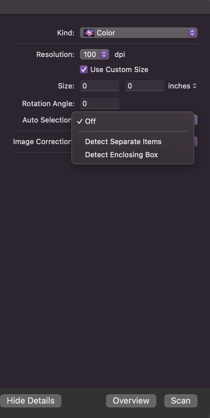Select Off in the Auto Selection menu
The height and width of the screenshot is (418, 210).
click(x=91, y=122)
